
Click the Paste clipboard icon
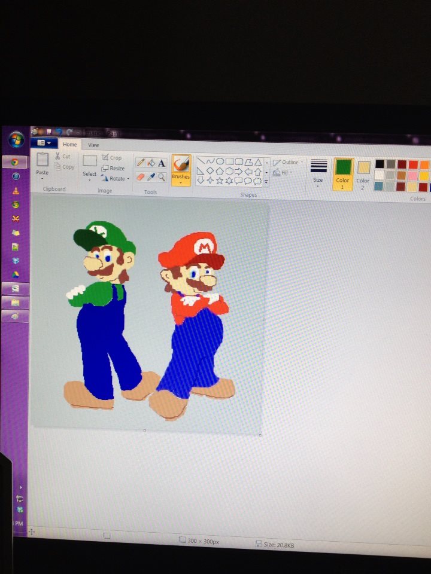[x=43, y=160]
